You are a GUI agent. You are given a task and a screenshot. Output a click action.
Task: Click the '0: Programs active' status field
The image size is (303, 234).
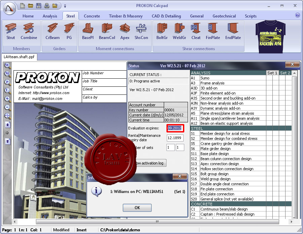[159, 81]
